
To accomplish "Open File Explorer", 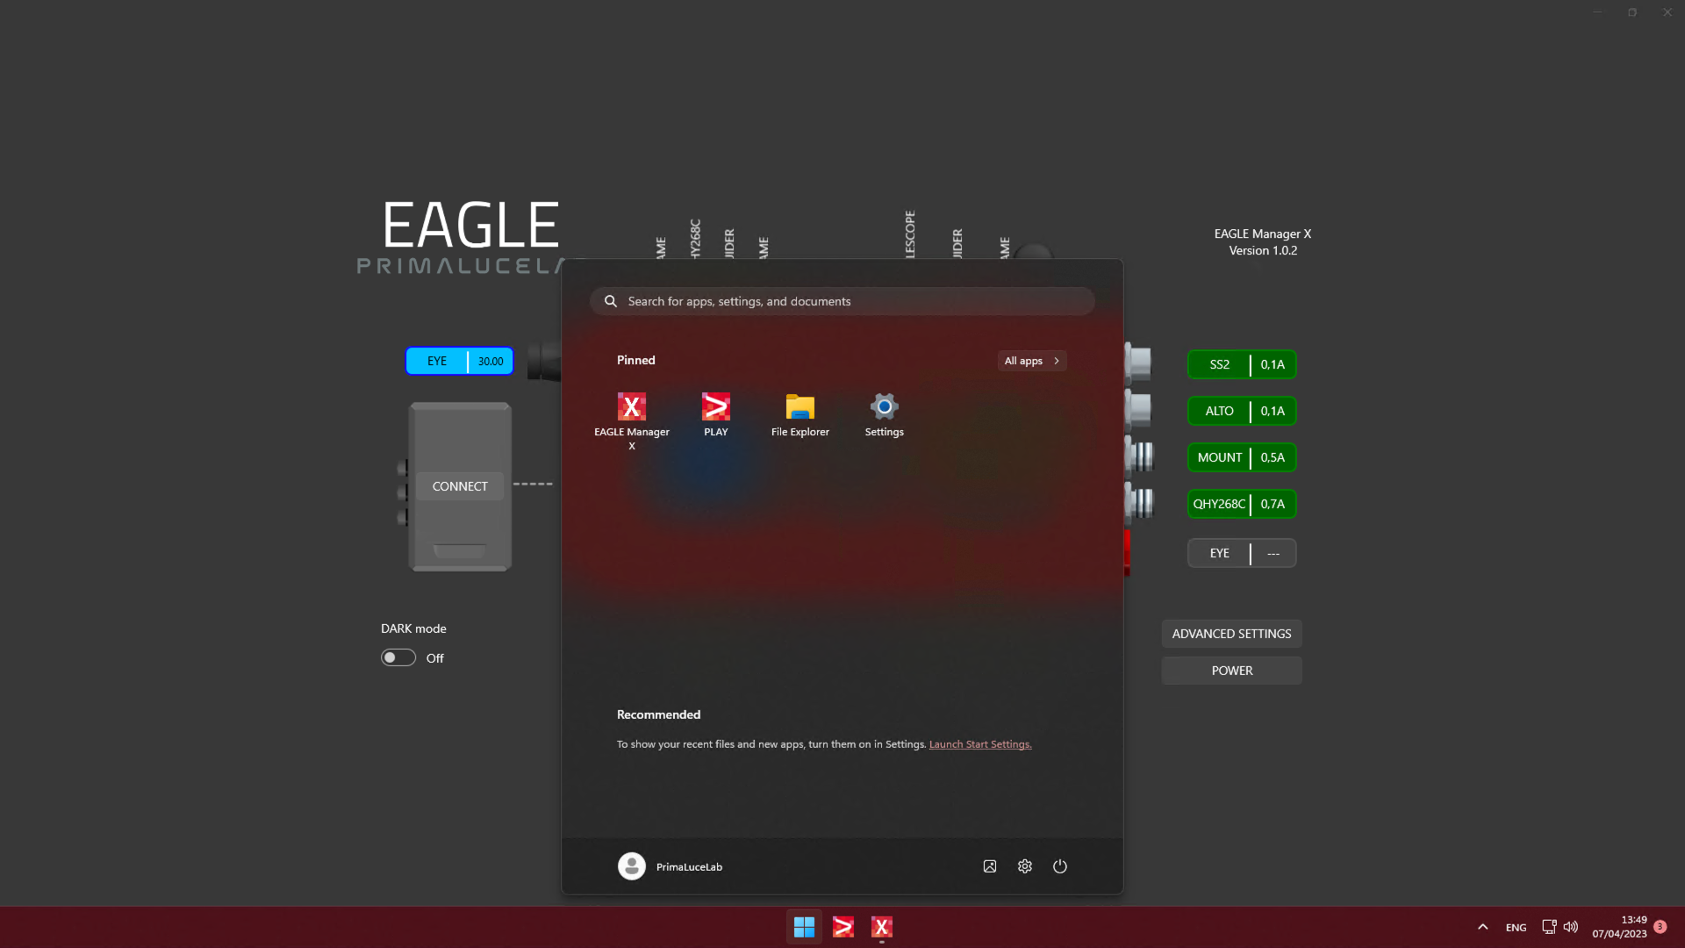I will coord(799,414).
